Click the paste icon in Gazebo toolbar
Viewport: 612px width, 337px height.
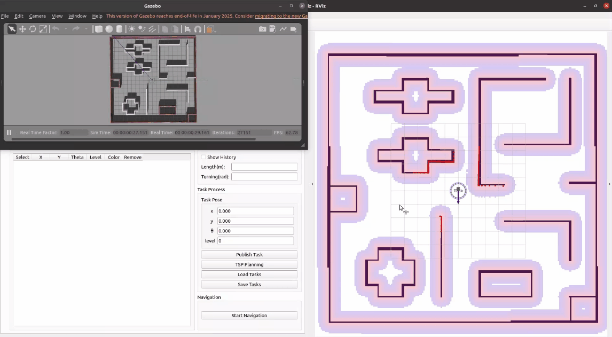[x=175, y=29]
